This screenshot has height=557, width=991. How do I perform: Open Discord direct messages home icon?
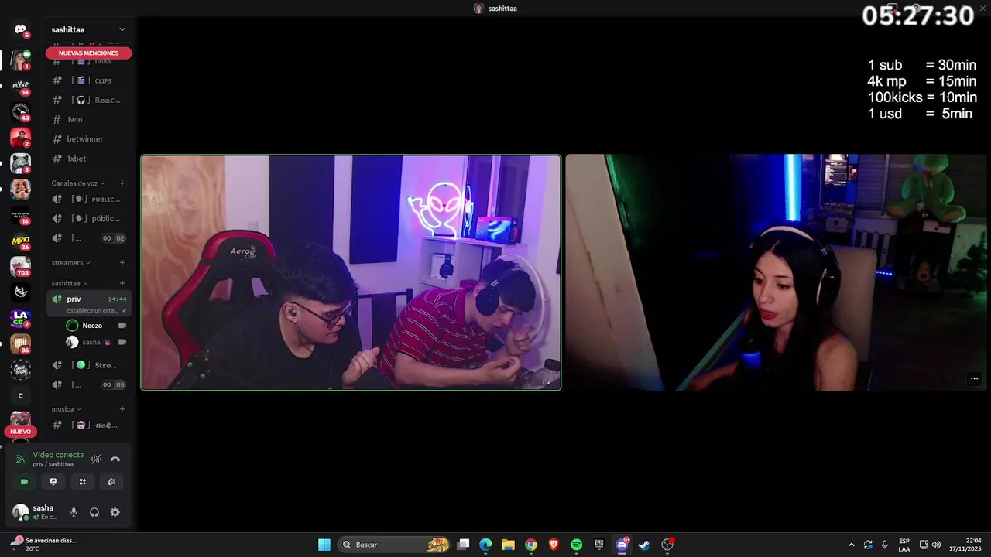[20, 29]
